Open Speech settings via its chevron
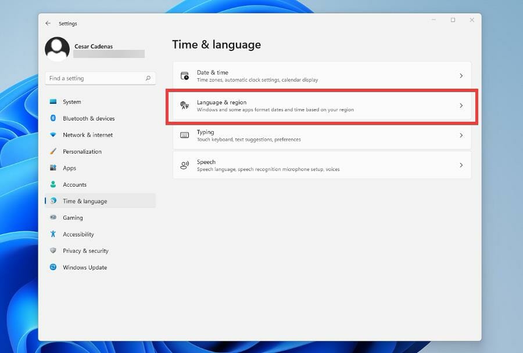This screenshot has height=353, width=523. tap(461, 165)
